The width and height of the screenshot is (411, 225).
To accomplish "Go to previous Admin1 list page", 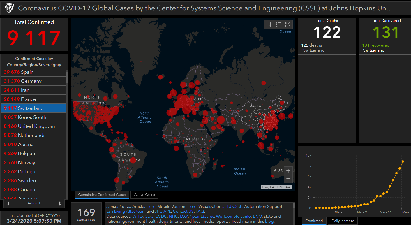I will click(x=8, y=203).
